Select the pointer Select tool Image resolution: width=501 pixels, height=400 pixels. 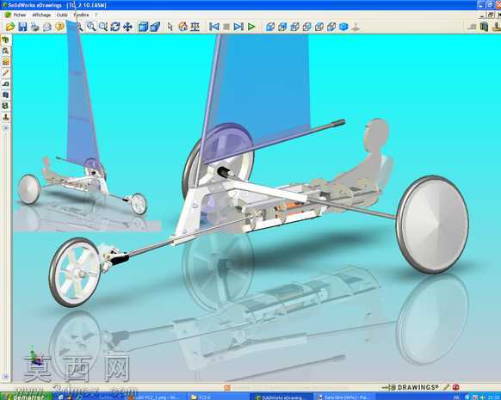(x=170, y=27)
